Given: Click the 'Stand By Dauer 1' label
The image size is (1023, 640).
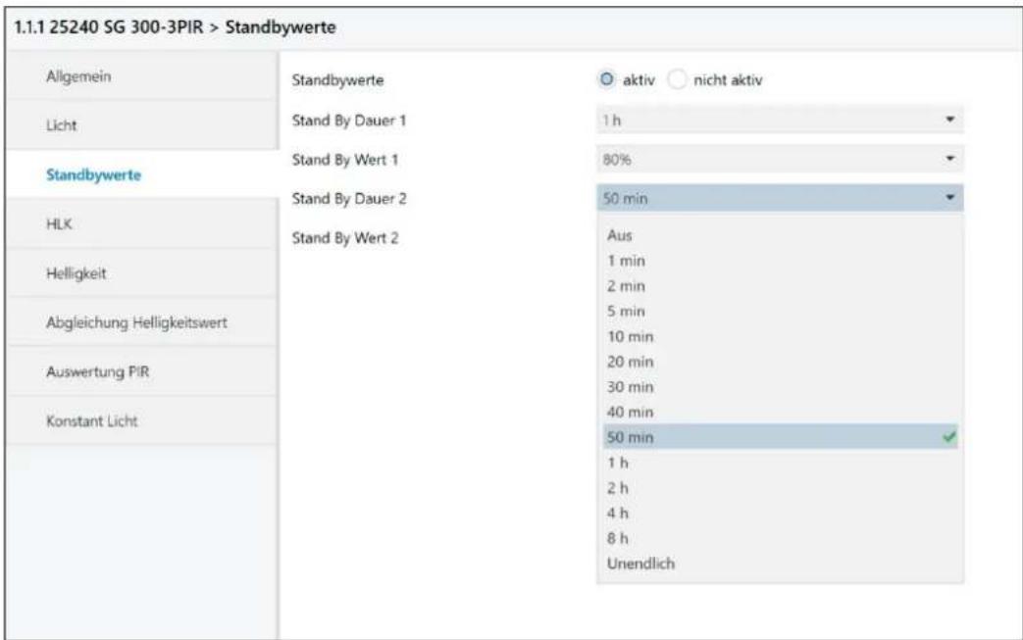Looking at the screenshot, I should click(x=349, y=121).
